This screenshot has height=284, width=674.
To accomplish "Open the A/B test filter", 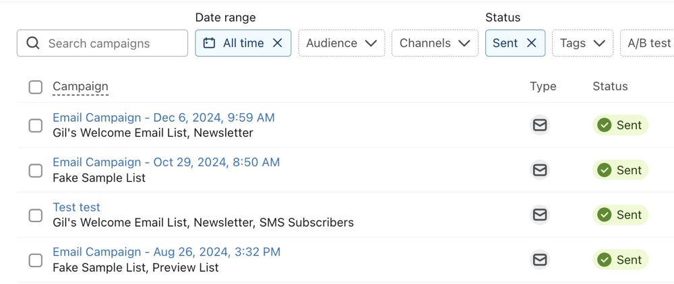I will (648, 43).
